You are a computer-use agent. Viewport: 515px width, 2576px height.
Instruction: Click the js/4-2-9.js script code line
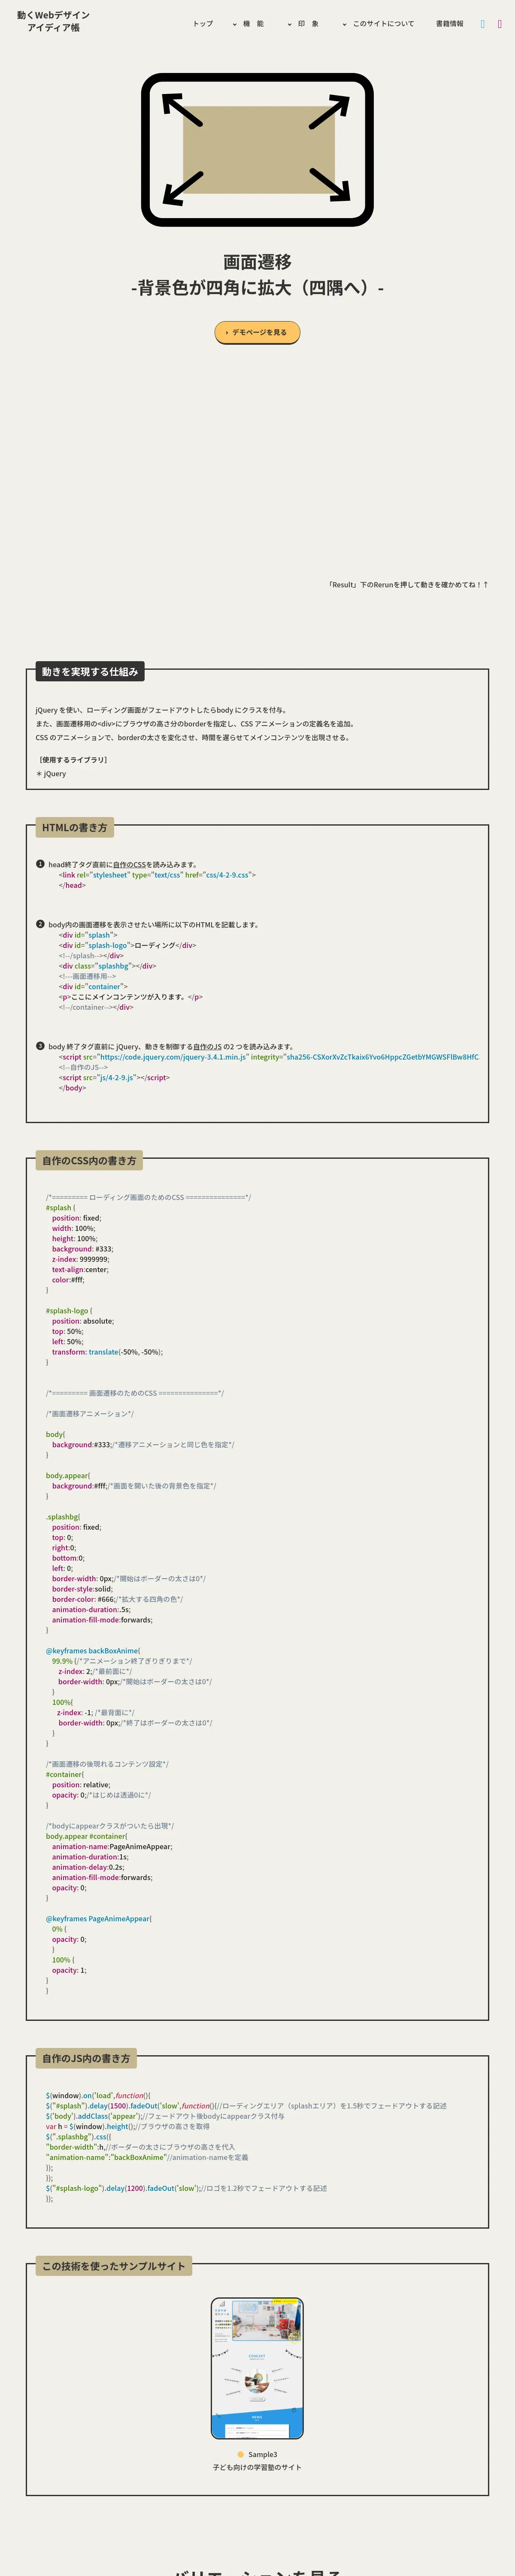(x=114, y=1077)
